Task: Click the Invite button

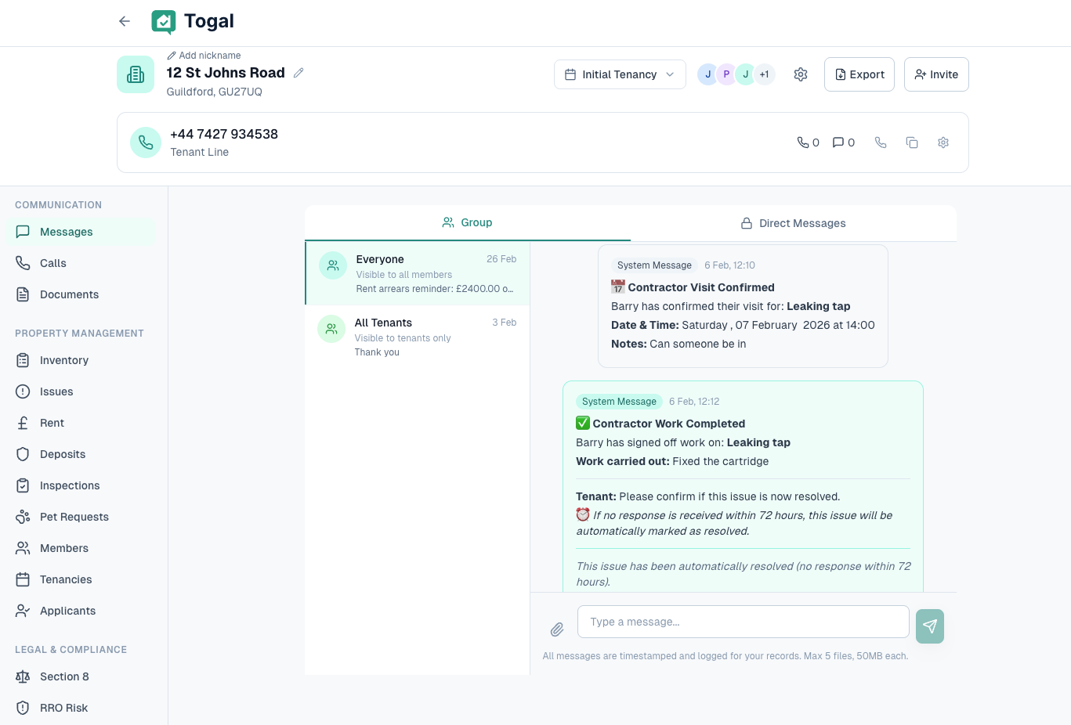Action: pos(936,74)
